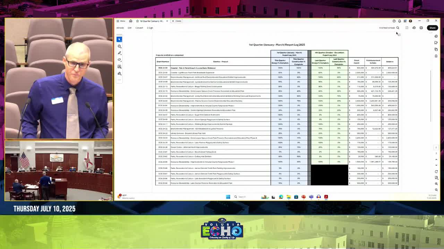Activate the add text box tool
This screenshot has height=249, width=444.
coord(119,66)
